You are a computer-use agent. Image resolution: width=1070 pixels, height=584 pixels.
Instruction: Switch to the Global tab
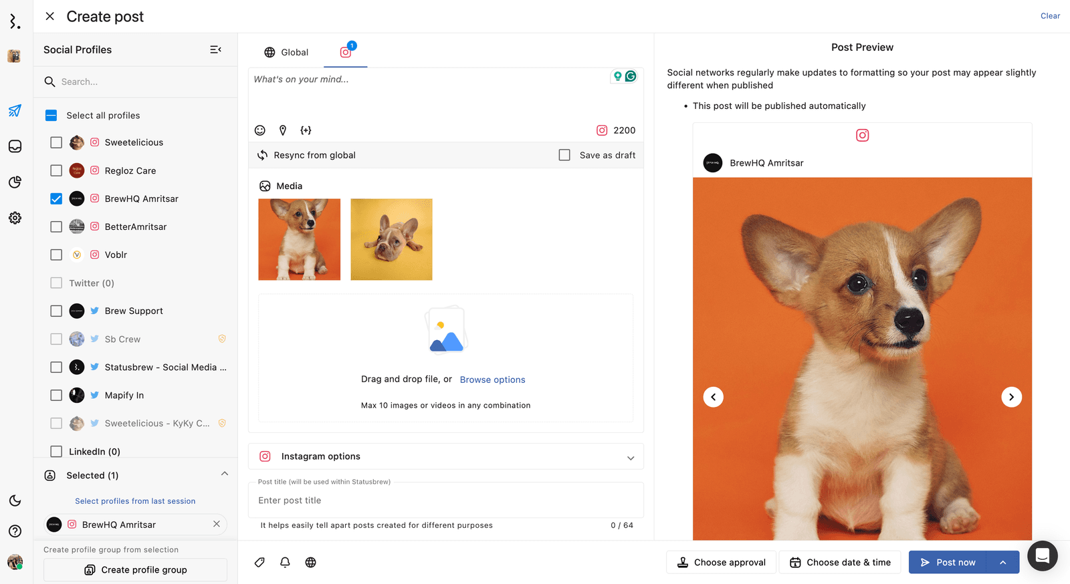(x=286, y=52)
